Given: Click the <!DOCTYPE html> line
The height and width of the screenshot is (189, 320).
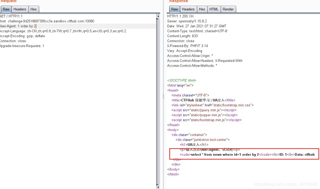Looking at the screenshot, I should (x=182, y=81).
